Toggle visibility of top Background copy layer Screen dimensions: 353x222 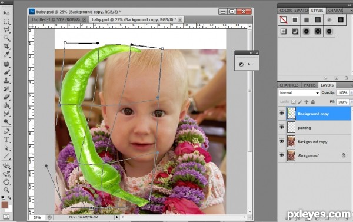pos(282,114)
